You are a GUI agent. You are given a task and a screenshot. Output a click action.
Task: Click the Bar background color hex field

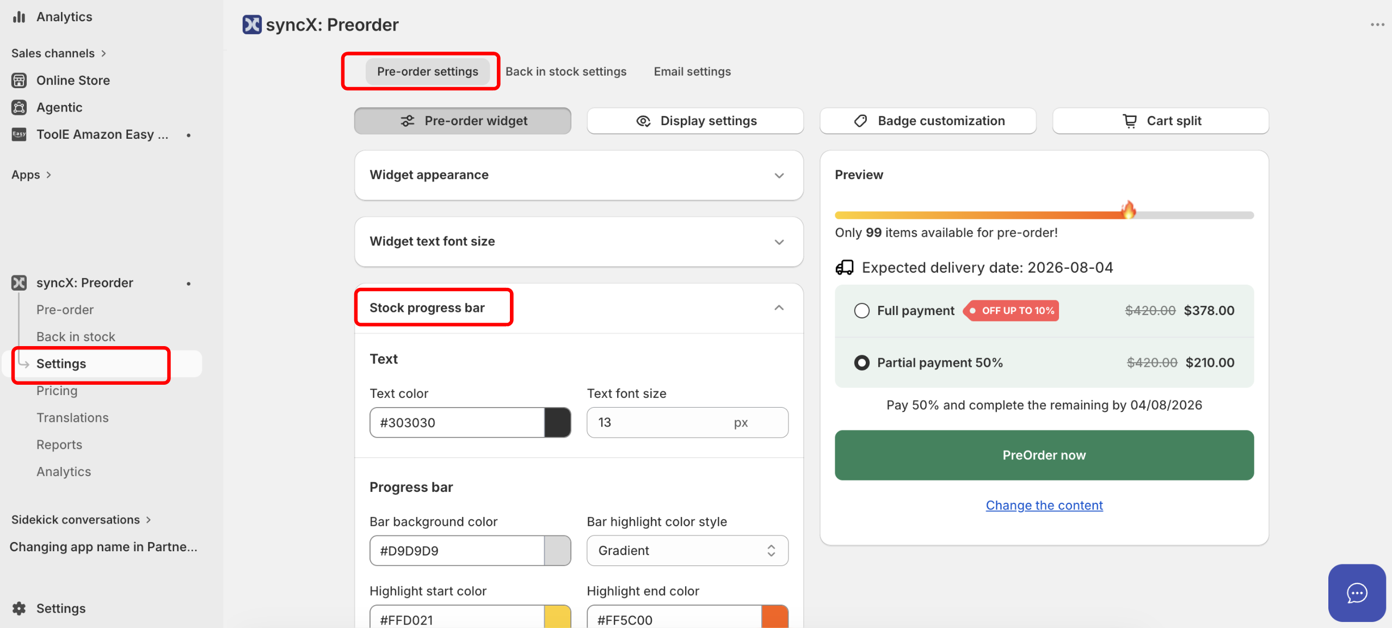tap(457, 551)
